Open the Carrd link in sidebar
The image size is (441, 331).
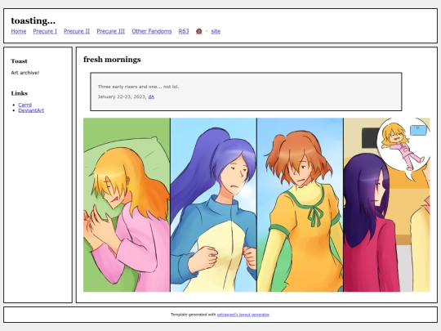(x=25, y=105)
